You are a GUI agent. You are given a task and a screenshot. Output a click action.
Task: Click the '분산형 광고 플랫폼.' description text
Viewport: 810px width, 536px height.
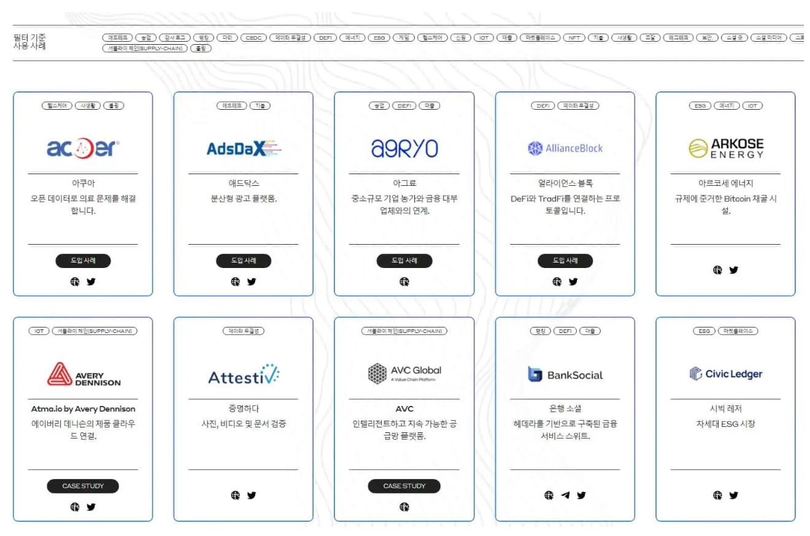coord(244,199)
